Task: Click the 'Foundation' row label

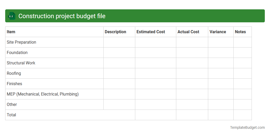Action: click(17, 52)
